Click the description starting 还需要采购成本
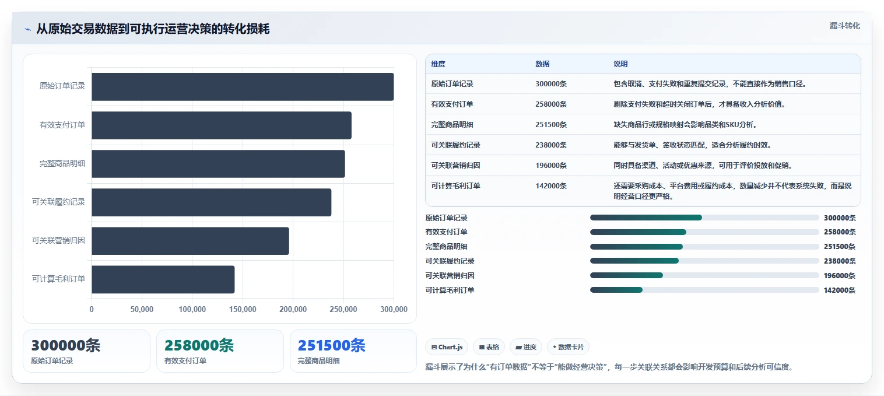 coord(732,191)
